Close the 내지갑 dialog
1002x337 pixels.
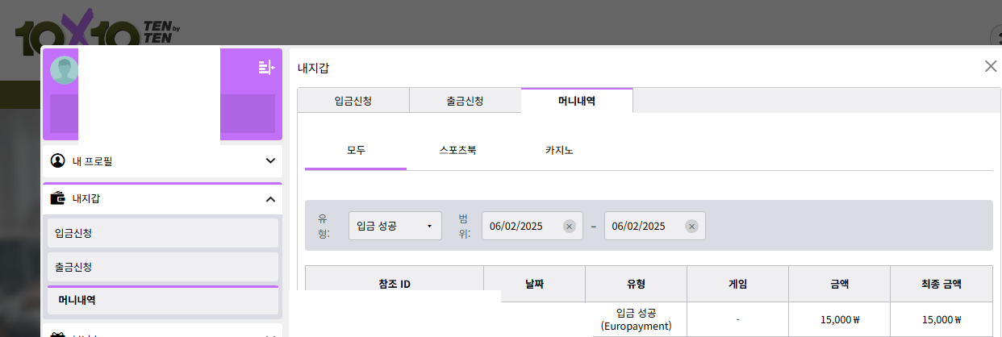(x=991, y=66)
